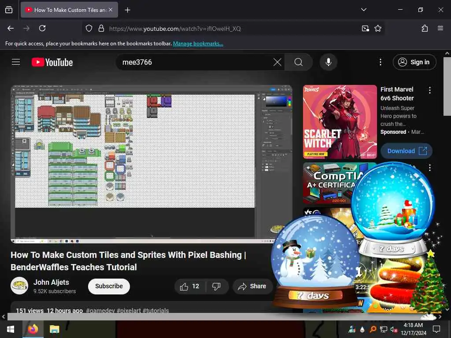
Task: Expand the list all tabs chevron
Action: coord(363,10)
